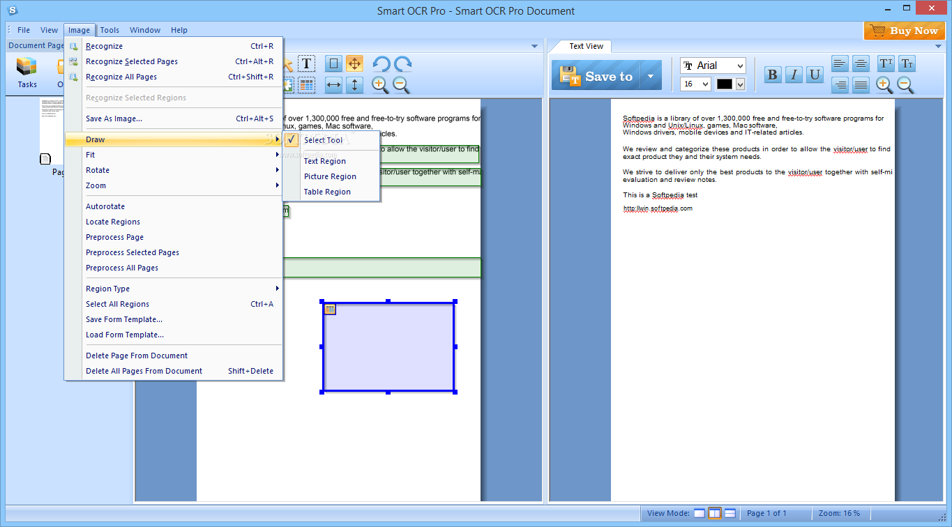Expand the Region Type submenu
The width and height of the screenshot is (952, 527).
point(173,289)
